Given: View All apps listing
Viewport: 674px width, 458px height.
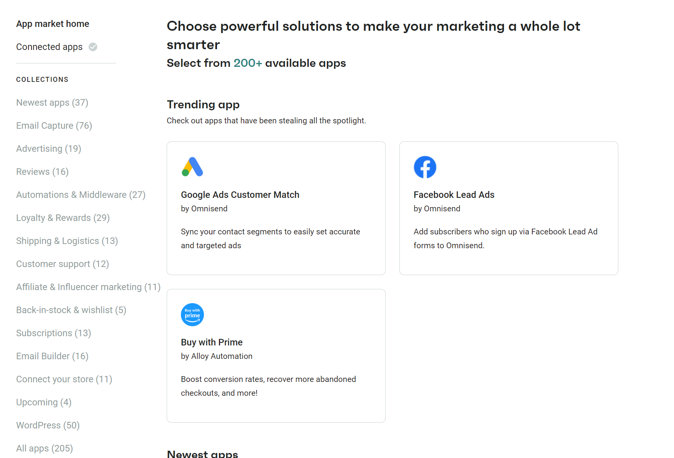Looking at the screenshot, I should coord(44,448).
